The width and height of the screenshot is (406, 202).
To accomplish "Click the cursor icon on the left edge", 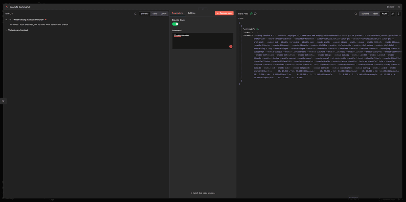I will [x=3, y=101].
